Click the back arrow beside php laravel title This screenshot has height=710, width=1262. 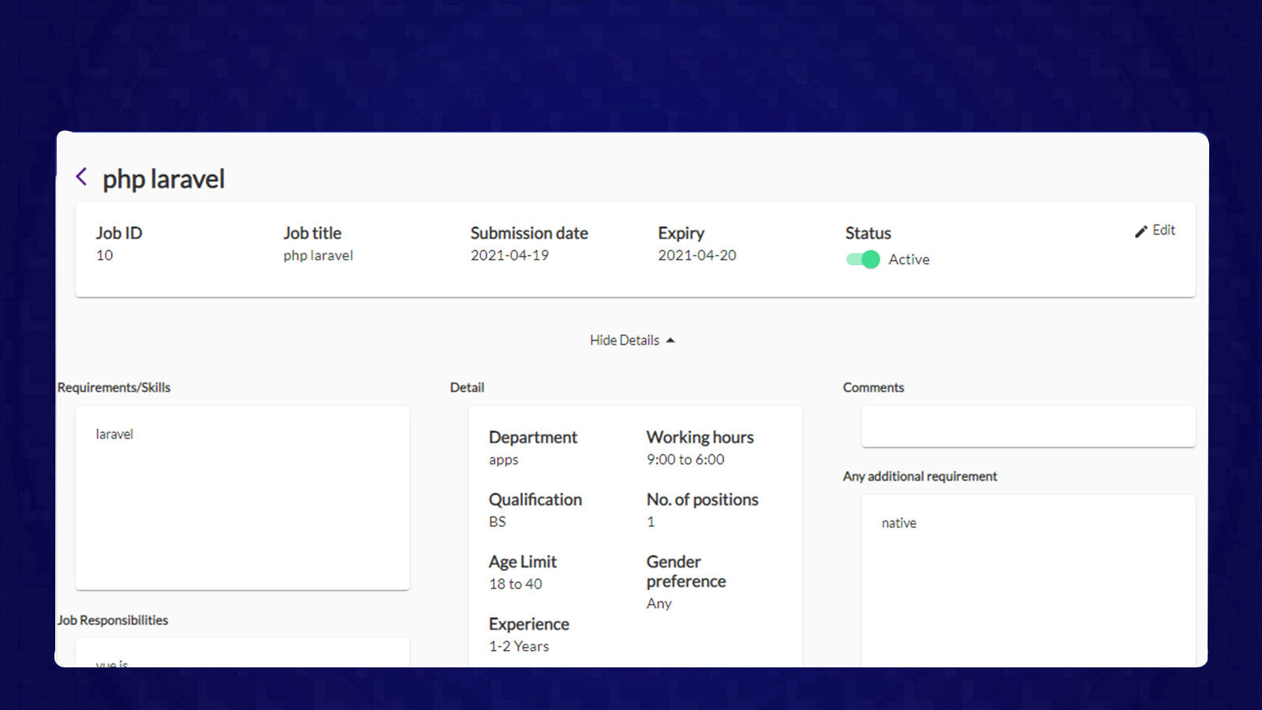(82, 177)
